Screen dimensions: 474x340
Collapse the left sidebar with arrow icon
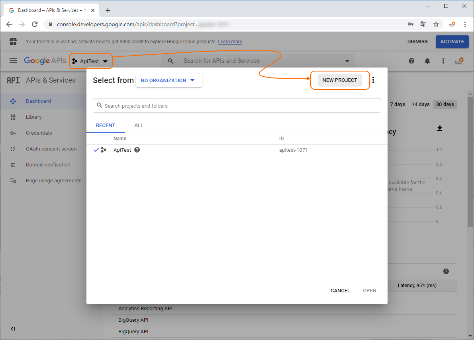(x=13, y=328)
